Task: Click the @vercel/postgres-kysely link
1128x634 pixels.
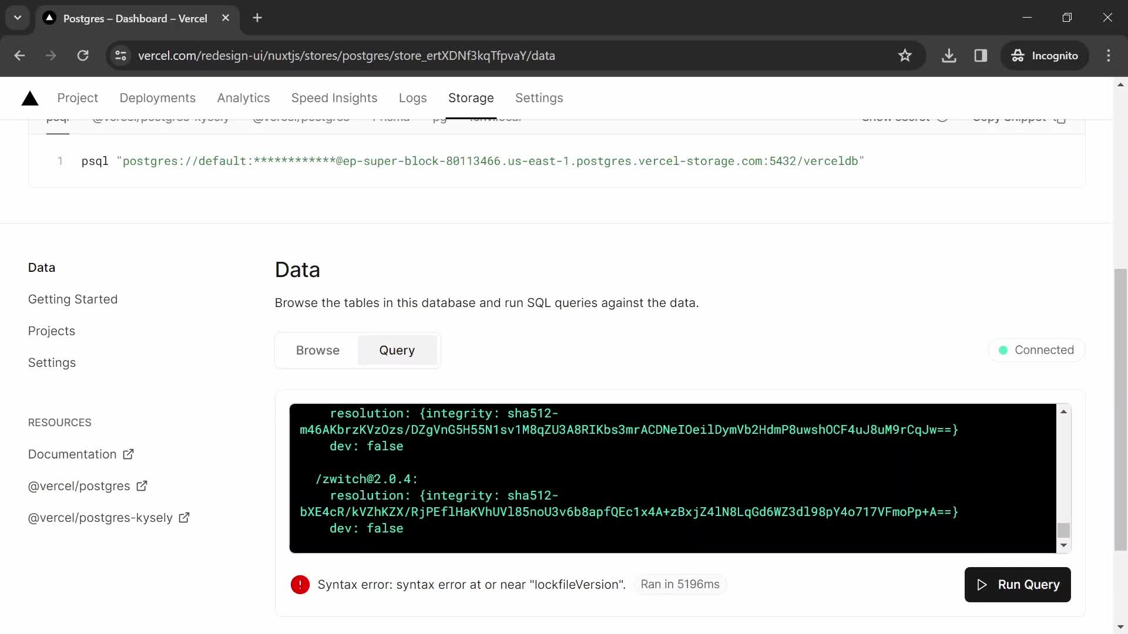Action: coord(100,518)
